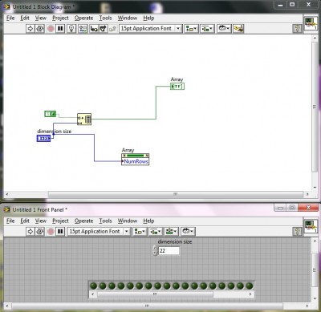Viewport: 321px width, 312px height.
Task: Open Help menu in Front Panel window
Action: pyautogui.click(x=148, y=221)
